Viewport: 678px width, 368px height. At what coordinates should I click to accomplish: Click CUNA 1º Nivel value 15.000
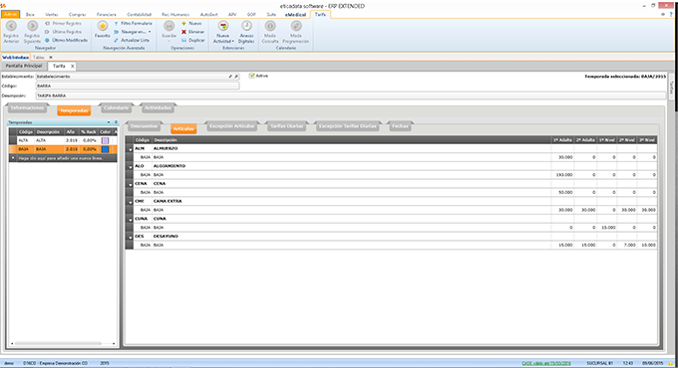[x=607, y=228]
